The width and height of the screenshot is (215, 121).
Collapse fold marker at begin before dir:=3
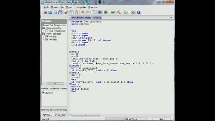point(70,84)
